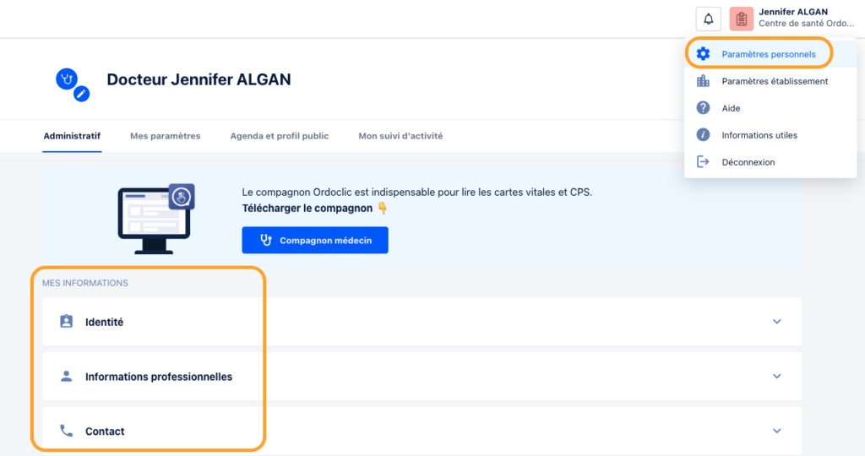
Task: Click the phone icon beside Contact
Action: coord(66,431)
